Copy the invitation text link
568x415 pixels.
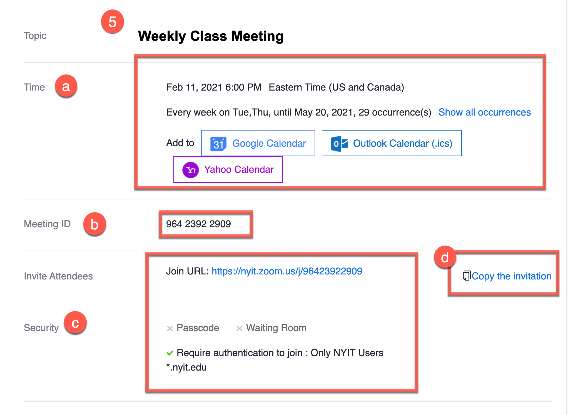[511, 276]
